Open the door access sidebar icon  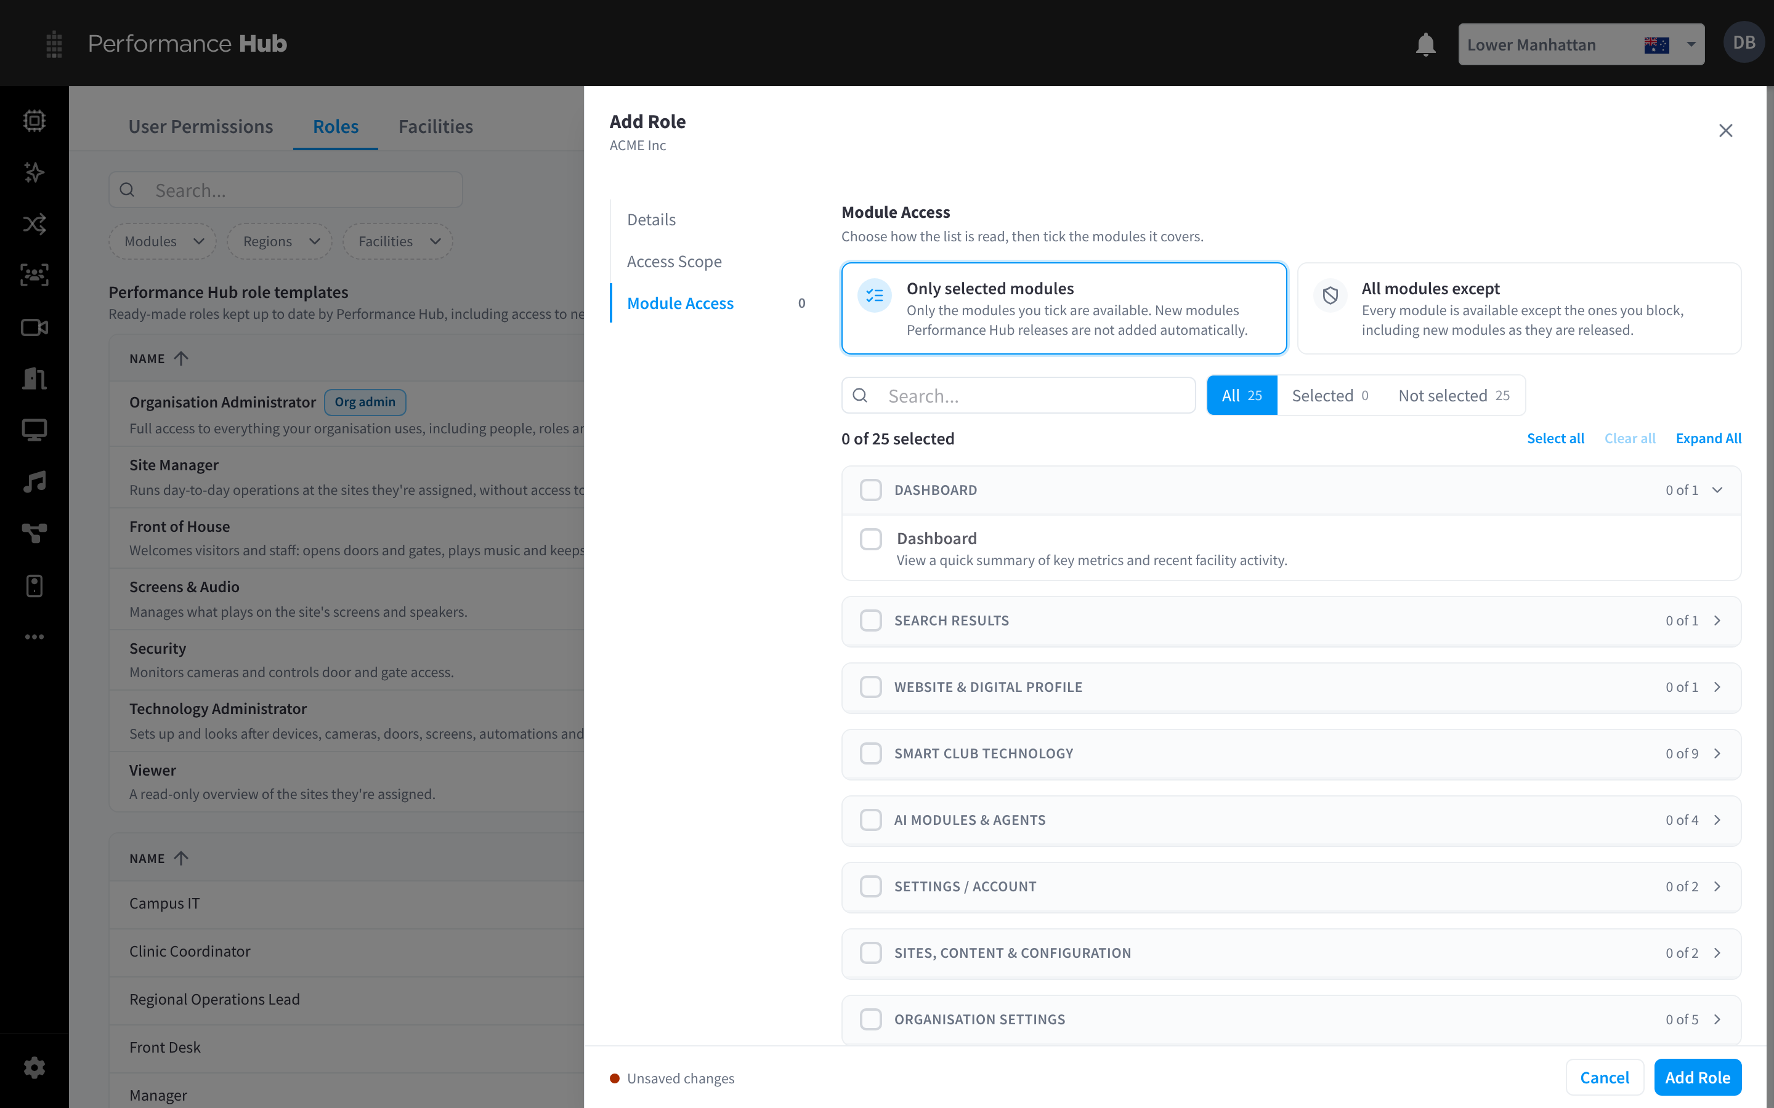[x=34, y=378]
